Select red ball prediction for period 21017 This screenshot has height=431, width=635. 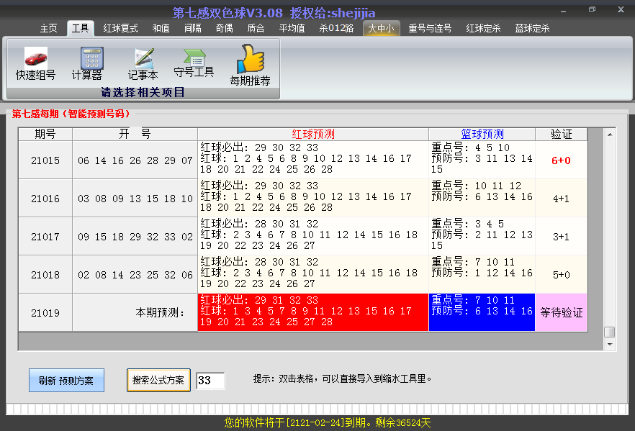point(313,236)
